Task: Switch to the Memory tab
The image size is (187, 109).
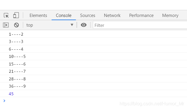Action: pos(170,15)
